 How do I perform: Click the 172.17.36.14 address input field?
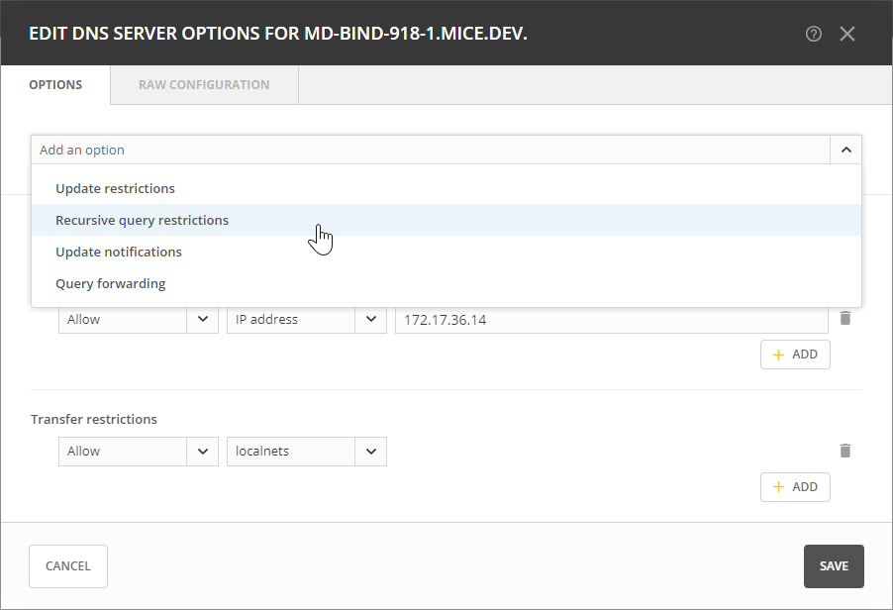[x=610, y=320]
